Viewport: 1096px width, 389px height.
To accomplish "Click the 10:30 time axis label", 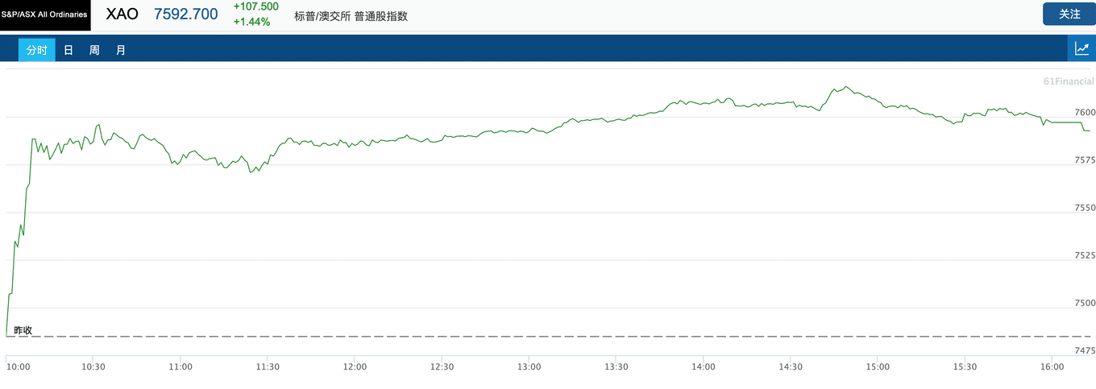I will click(x=93, y=366).
